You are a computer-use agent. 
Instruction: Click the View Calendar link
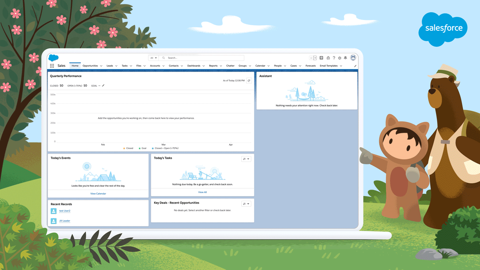(98, 194)
